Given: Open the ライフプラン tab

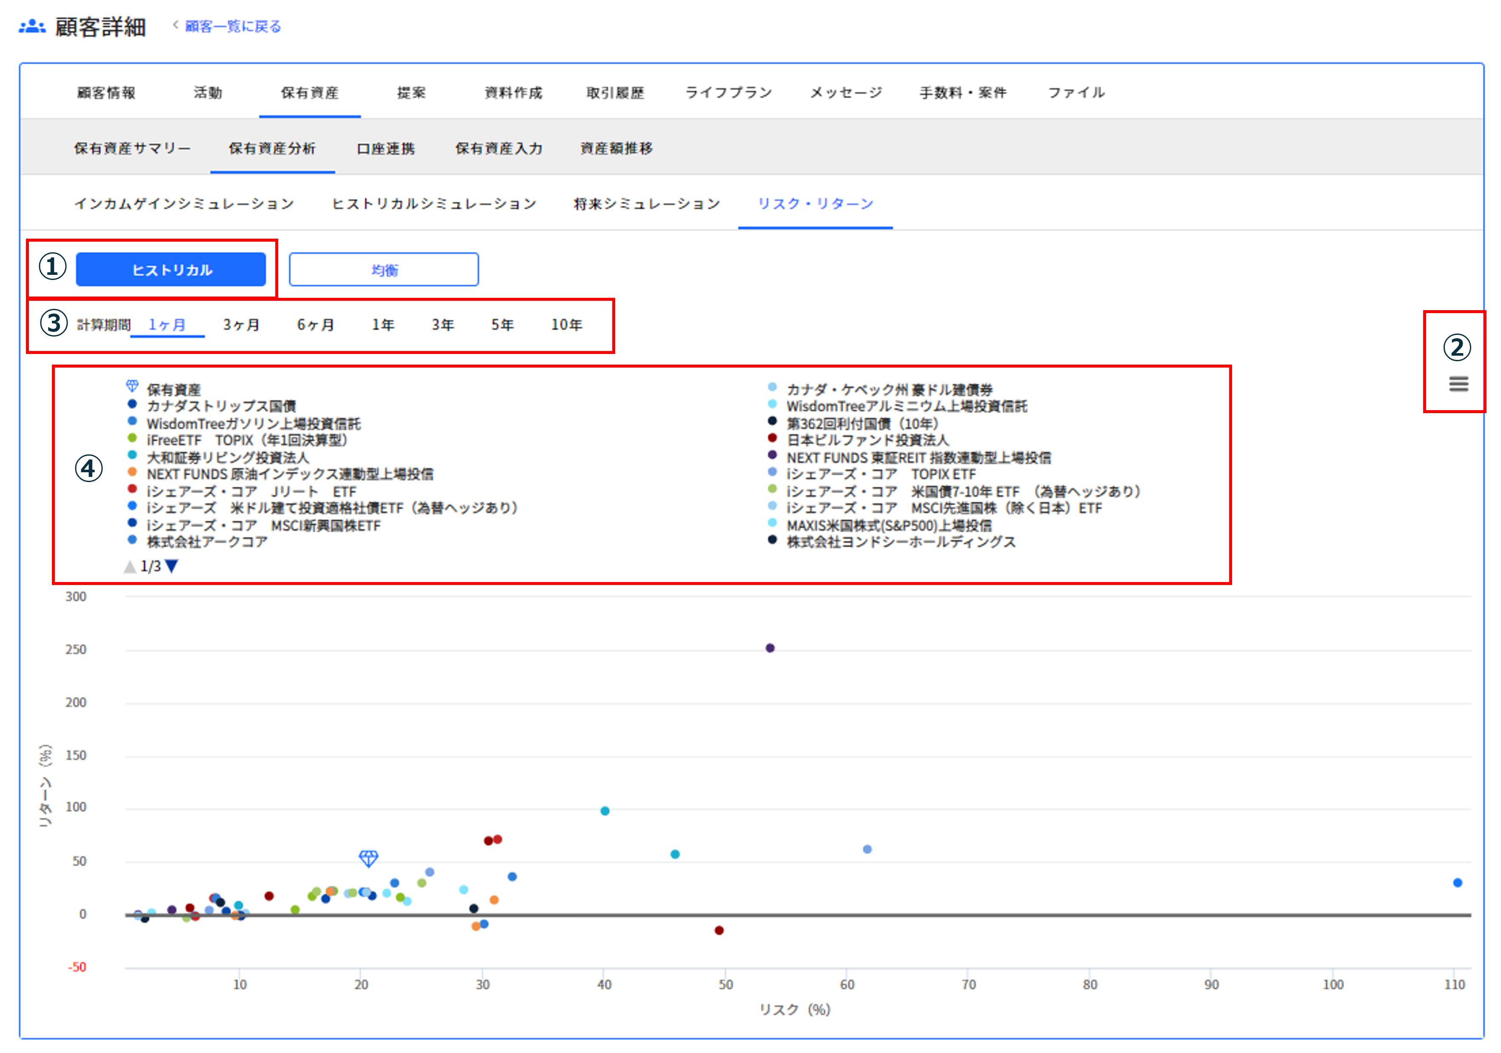Looking at the screenshot, I should (x=728, y=93).
